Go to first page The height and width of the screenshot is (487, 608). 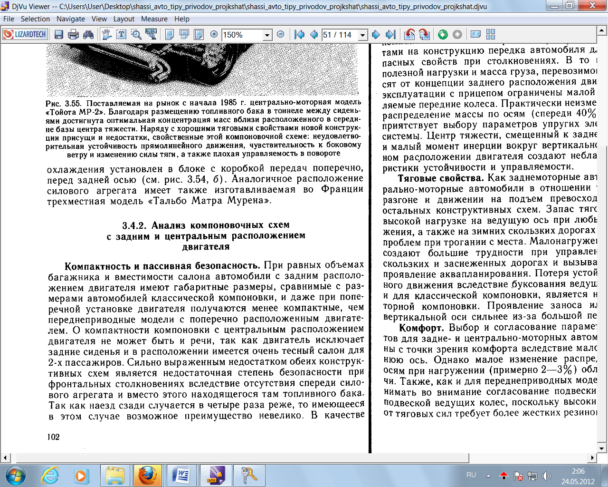coord(299,34)
